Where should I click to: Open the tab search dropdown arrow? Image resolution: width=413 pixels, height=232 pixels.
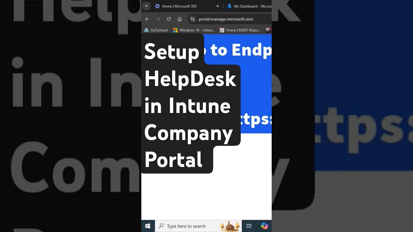pos(146,6)
